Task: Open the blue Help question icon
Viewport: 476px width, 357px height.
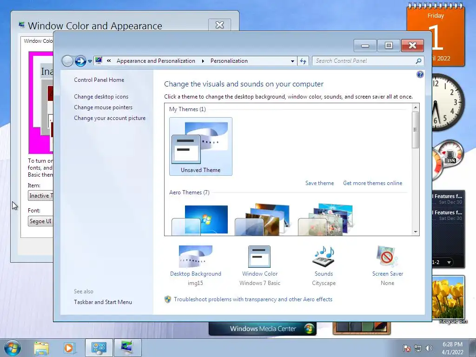Action: (x=420, y=74)
